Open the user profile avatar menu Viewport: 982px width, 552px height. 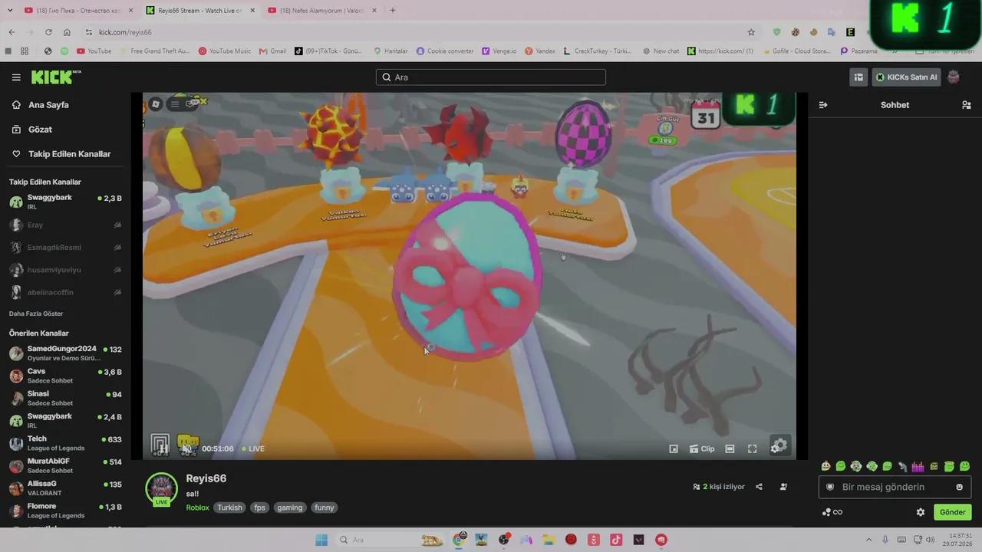click(954, 77)
